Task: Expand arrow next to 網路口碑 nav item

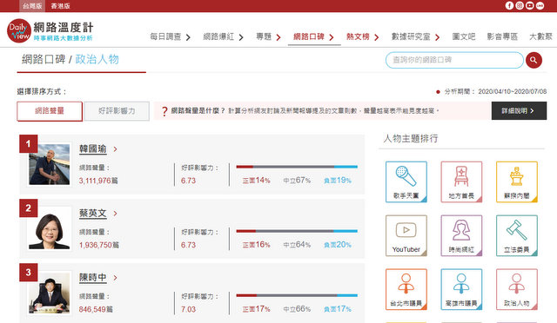Action: 332,37
